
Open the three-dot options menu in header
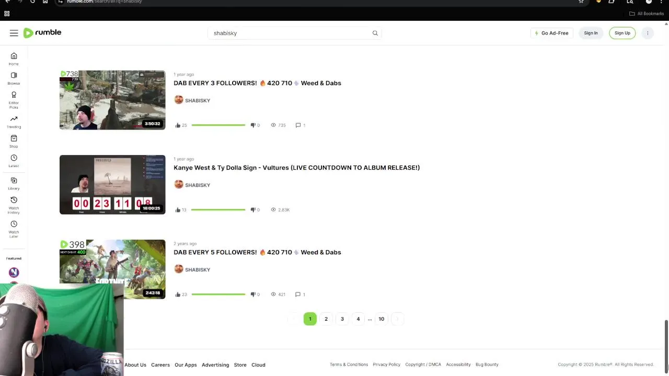click(648, 33)
